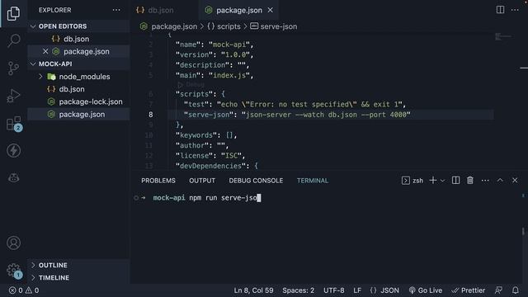Open the Copilot chat face icon in activity bar
The height and width of the screenshot is (297, 528).
coord(13,177)
